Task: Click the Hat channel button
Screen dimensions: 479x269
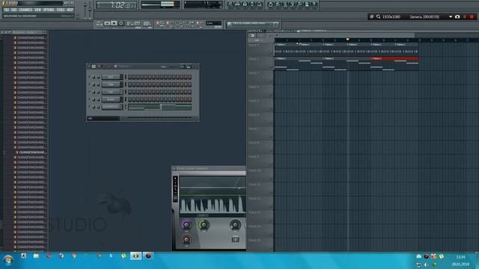Action: 112,92
